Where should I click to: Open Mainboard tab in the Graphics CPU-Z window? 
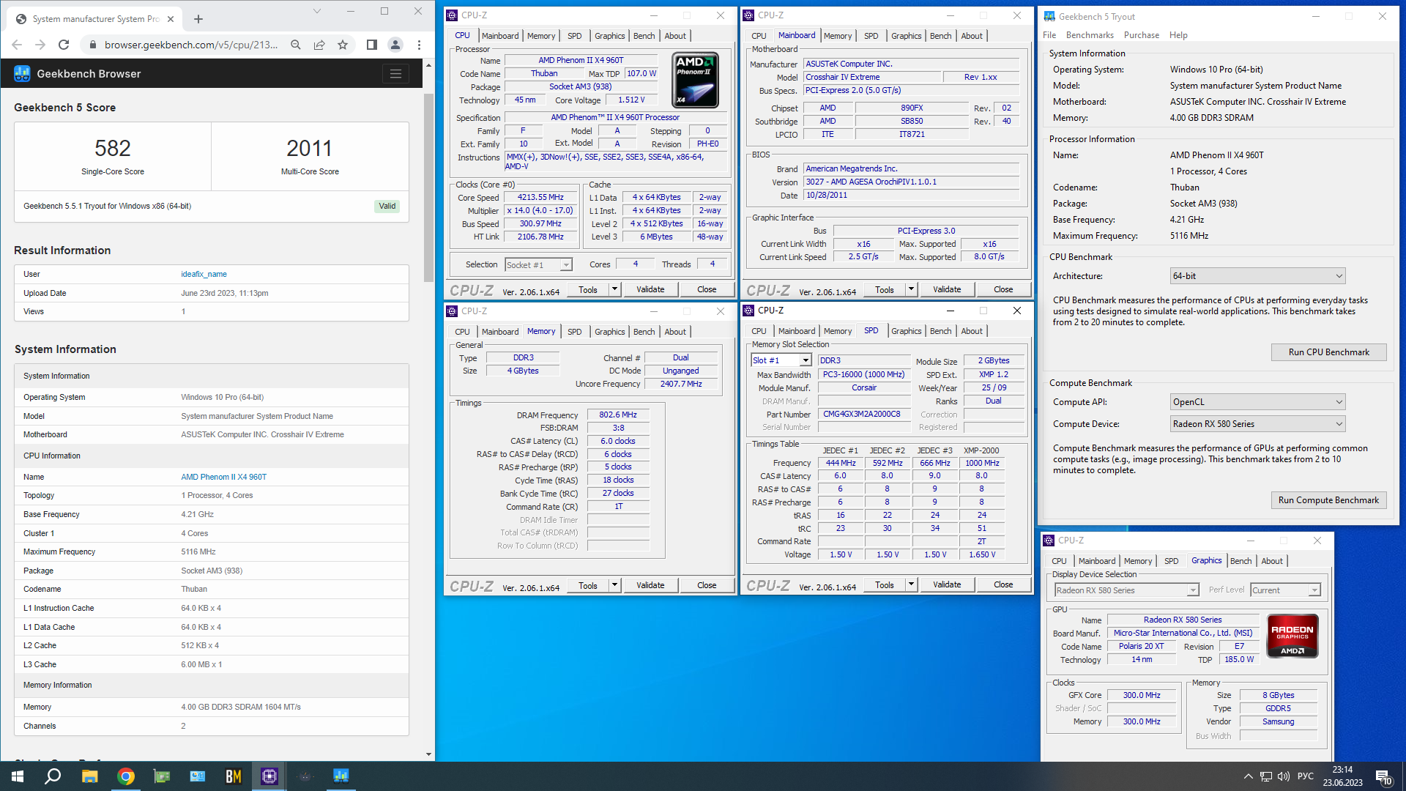click(1096, 561)
